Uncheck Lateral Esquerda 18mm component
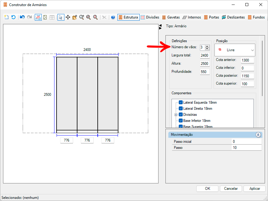The image size is (268, 201). [181, 102]
